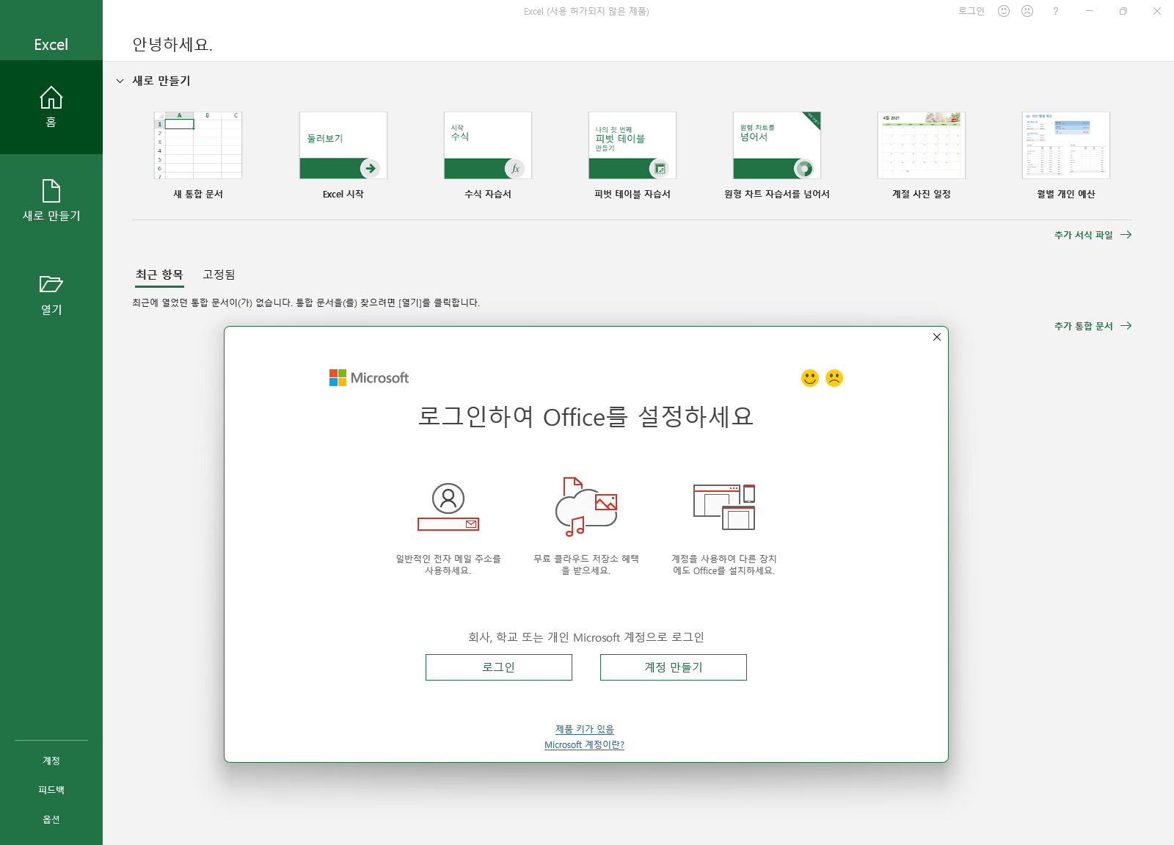Viewport: 1174px width, 845px height.
Task: Open the Microsoft 계정이란? link
Action: 585,744
